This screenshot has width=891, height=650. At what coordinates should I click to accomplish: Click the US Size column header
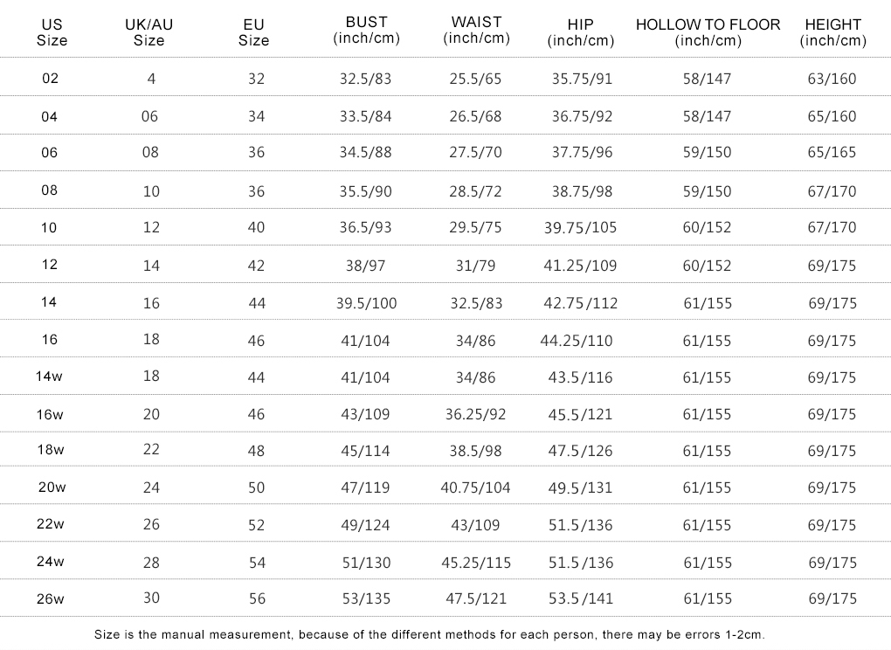[x=52, y=32]
